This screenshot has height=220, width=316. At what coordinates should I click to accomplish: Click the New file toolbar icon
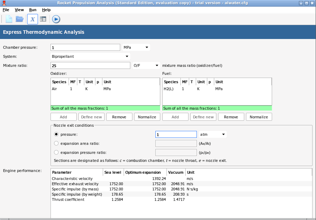click(9, 19)
